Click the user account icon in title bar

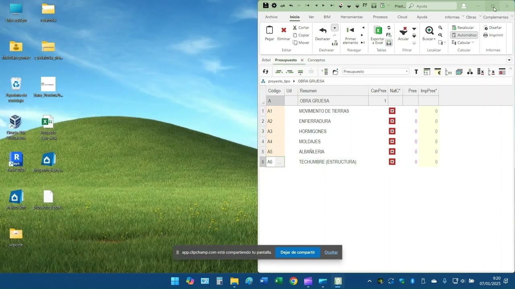tap(463, 6)
